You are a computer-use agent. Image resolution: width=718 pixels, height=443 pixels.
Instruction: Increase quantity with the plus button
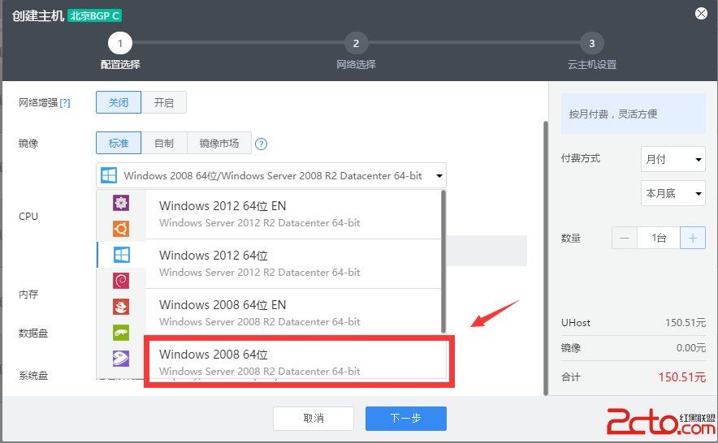(x=692, y=238)
